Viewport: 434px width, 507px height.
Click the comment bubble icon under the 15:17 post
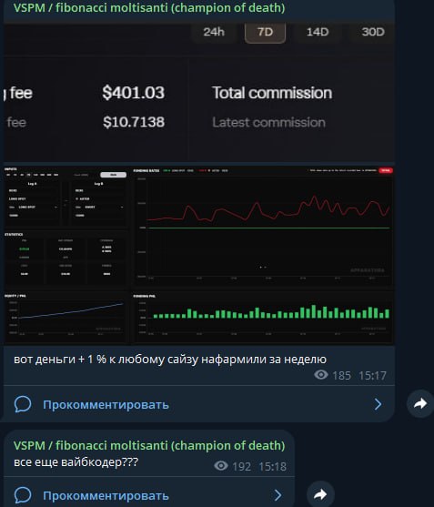pyautogui.click(x=23, y=404)
